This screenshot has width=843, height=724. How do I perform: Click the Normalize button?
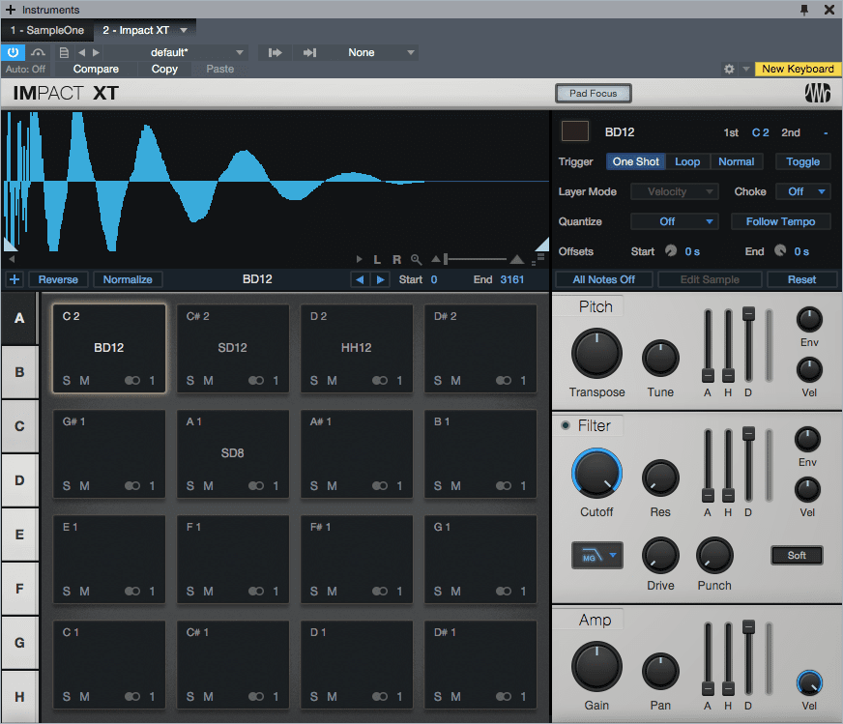(x=127, y=278)
